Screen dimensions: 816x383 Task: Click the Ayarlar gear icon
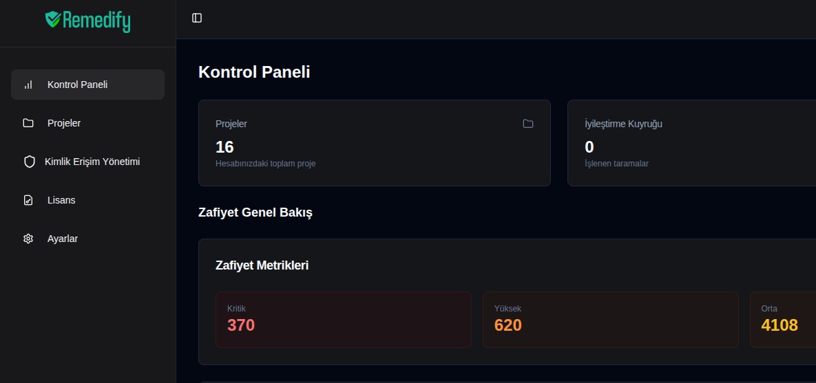coord(28,239)
